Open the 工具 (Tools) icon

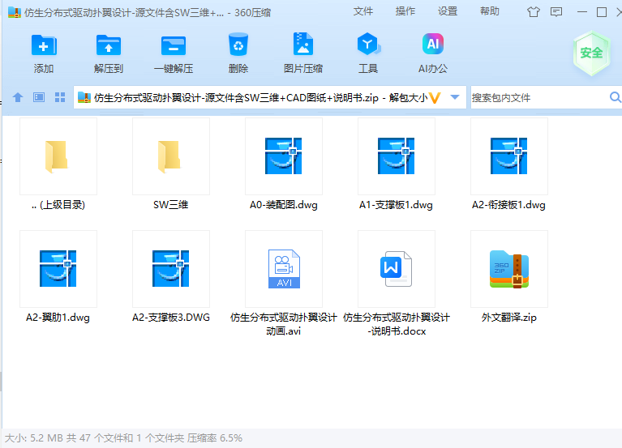368,45
